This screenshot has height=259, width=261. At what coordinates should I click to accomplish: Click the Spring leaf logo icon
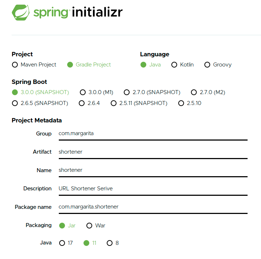click(21, 12)
